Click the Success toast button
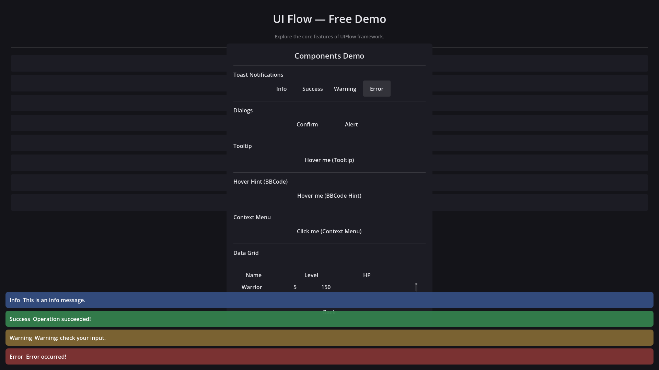 pos(312,89)
